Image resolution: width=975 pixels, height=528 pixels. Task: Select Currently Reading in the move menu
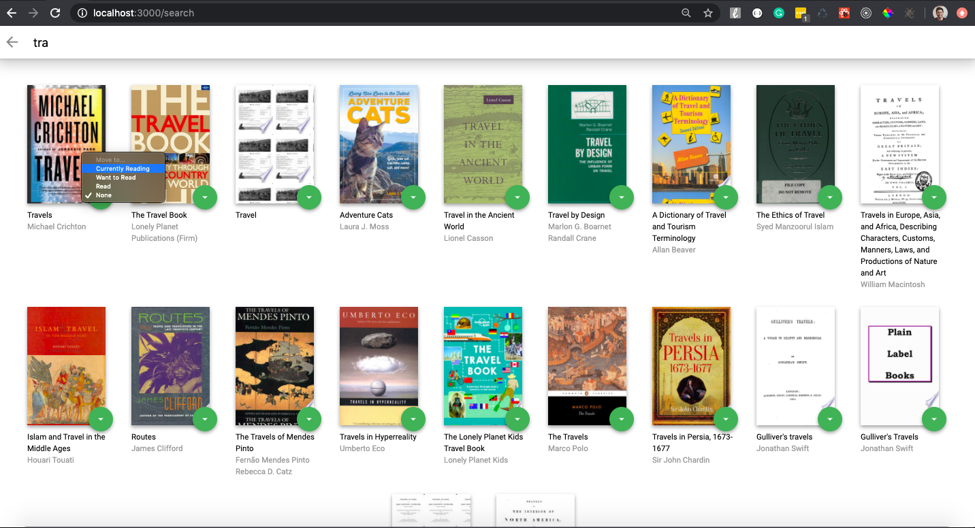[x=123, y=169]
